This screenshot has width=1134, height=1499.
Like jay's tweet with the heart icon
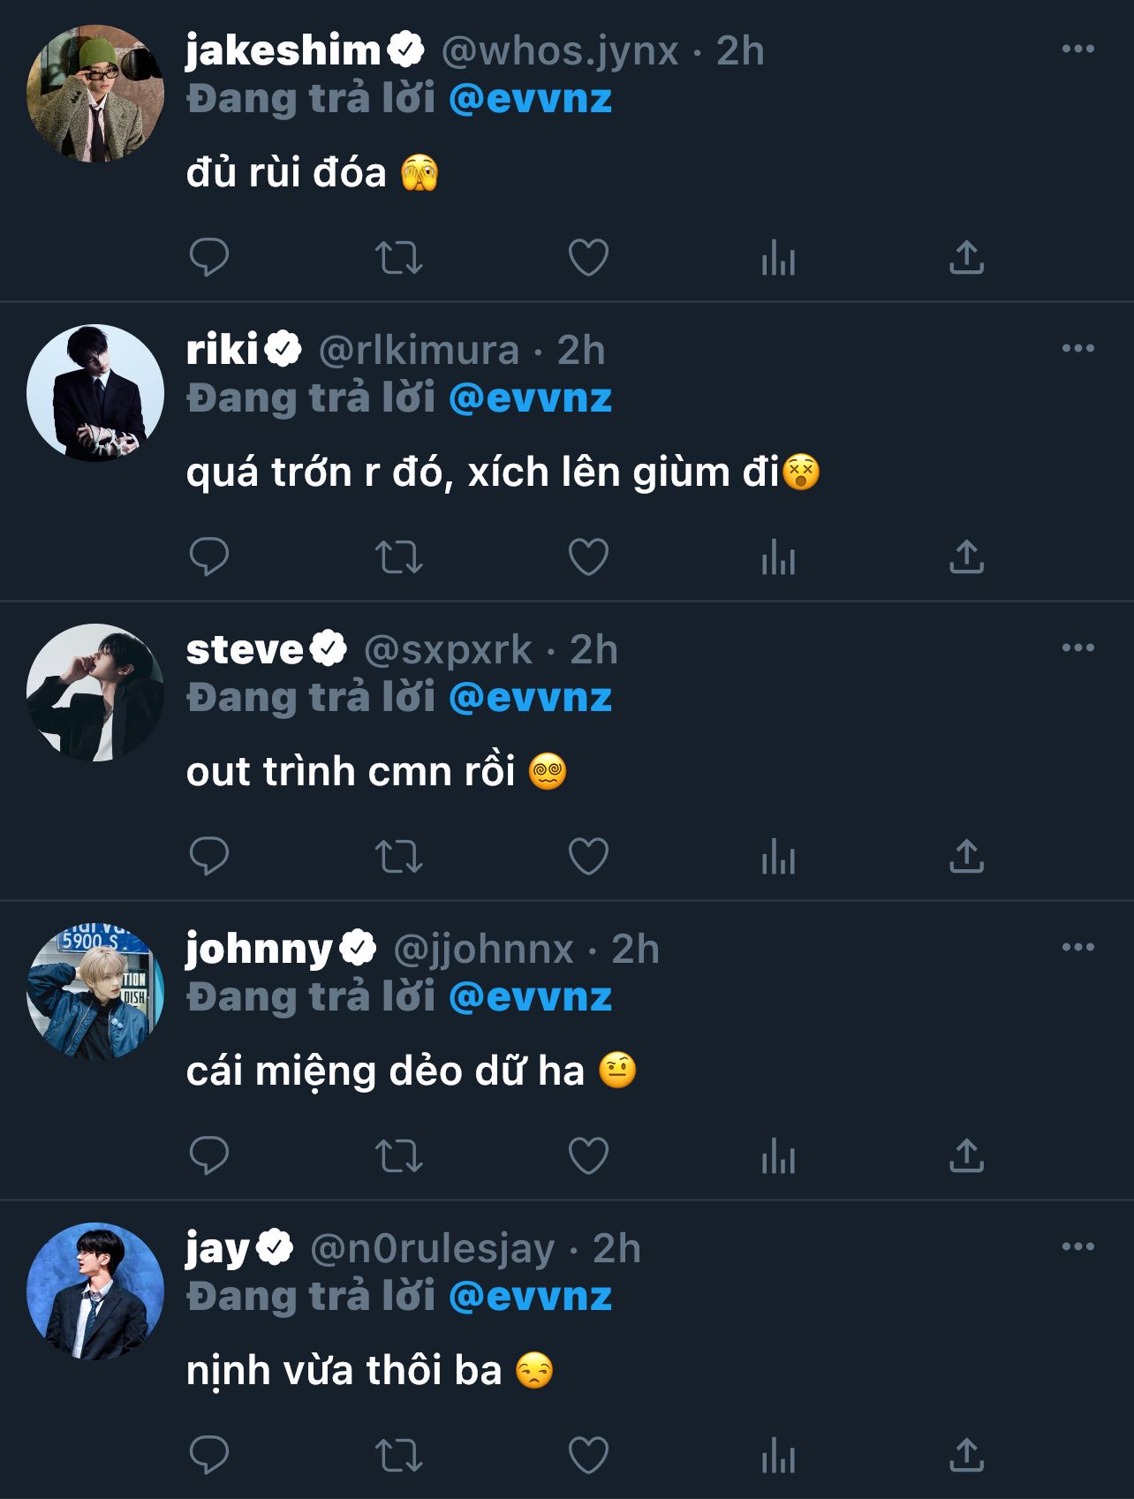(588, 1456)
